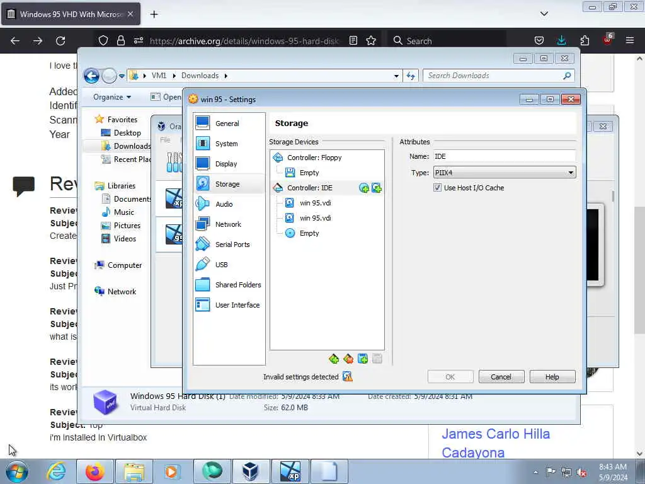
Task: Open the Firefox extensions puzzle icon
Action: pos(585,40)
